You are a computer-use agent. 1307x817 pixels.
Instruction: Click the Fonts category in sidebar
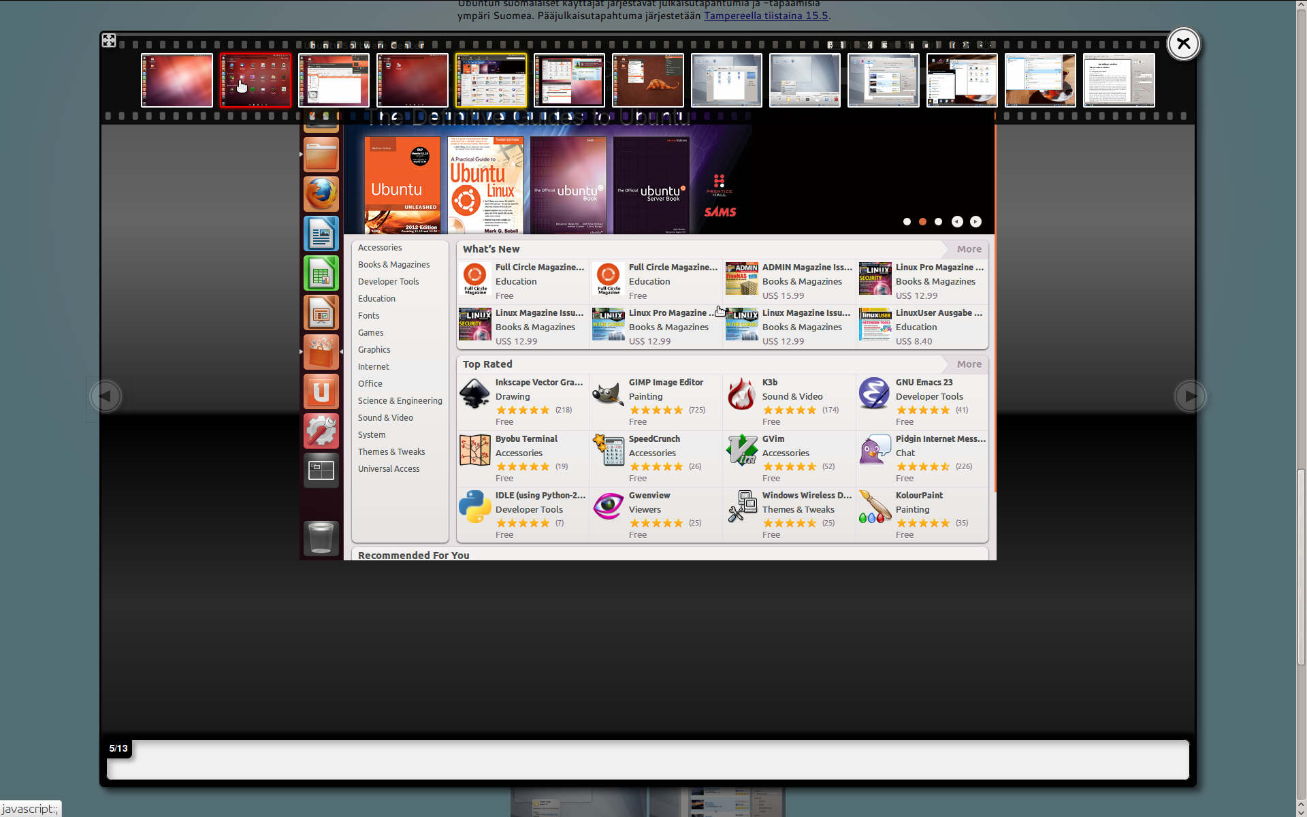tap(368, 316)
